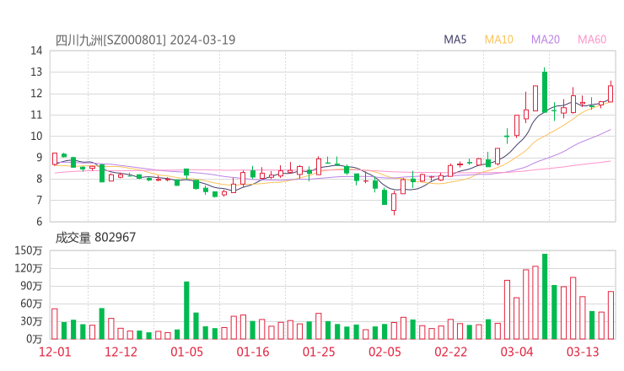Click the MA10 legend label
Viewport: 624px width, 371px height.
[x=498, y=40]
